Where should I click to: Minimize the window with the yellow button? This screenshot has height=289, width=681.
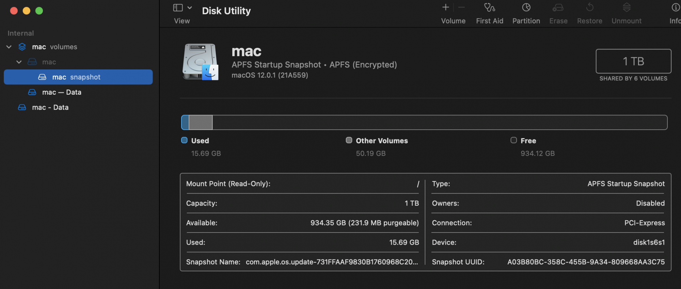[27, 11]
